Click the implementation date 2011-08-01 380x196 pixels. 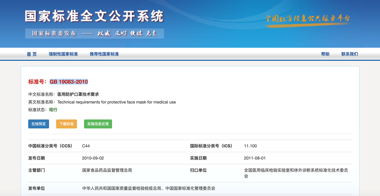pyautogui.click(x=255, y=158)
